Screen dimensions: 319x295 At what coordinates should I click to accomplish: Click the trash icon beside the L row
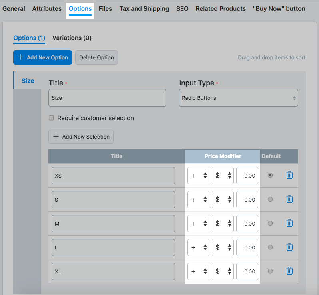tap(290, 247)
